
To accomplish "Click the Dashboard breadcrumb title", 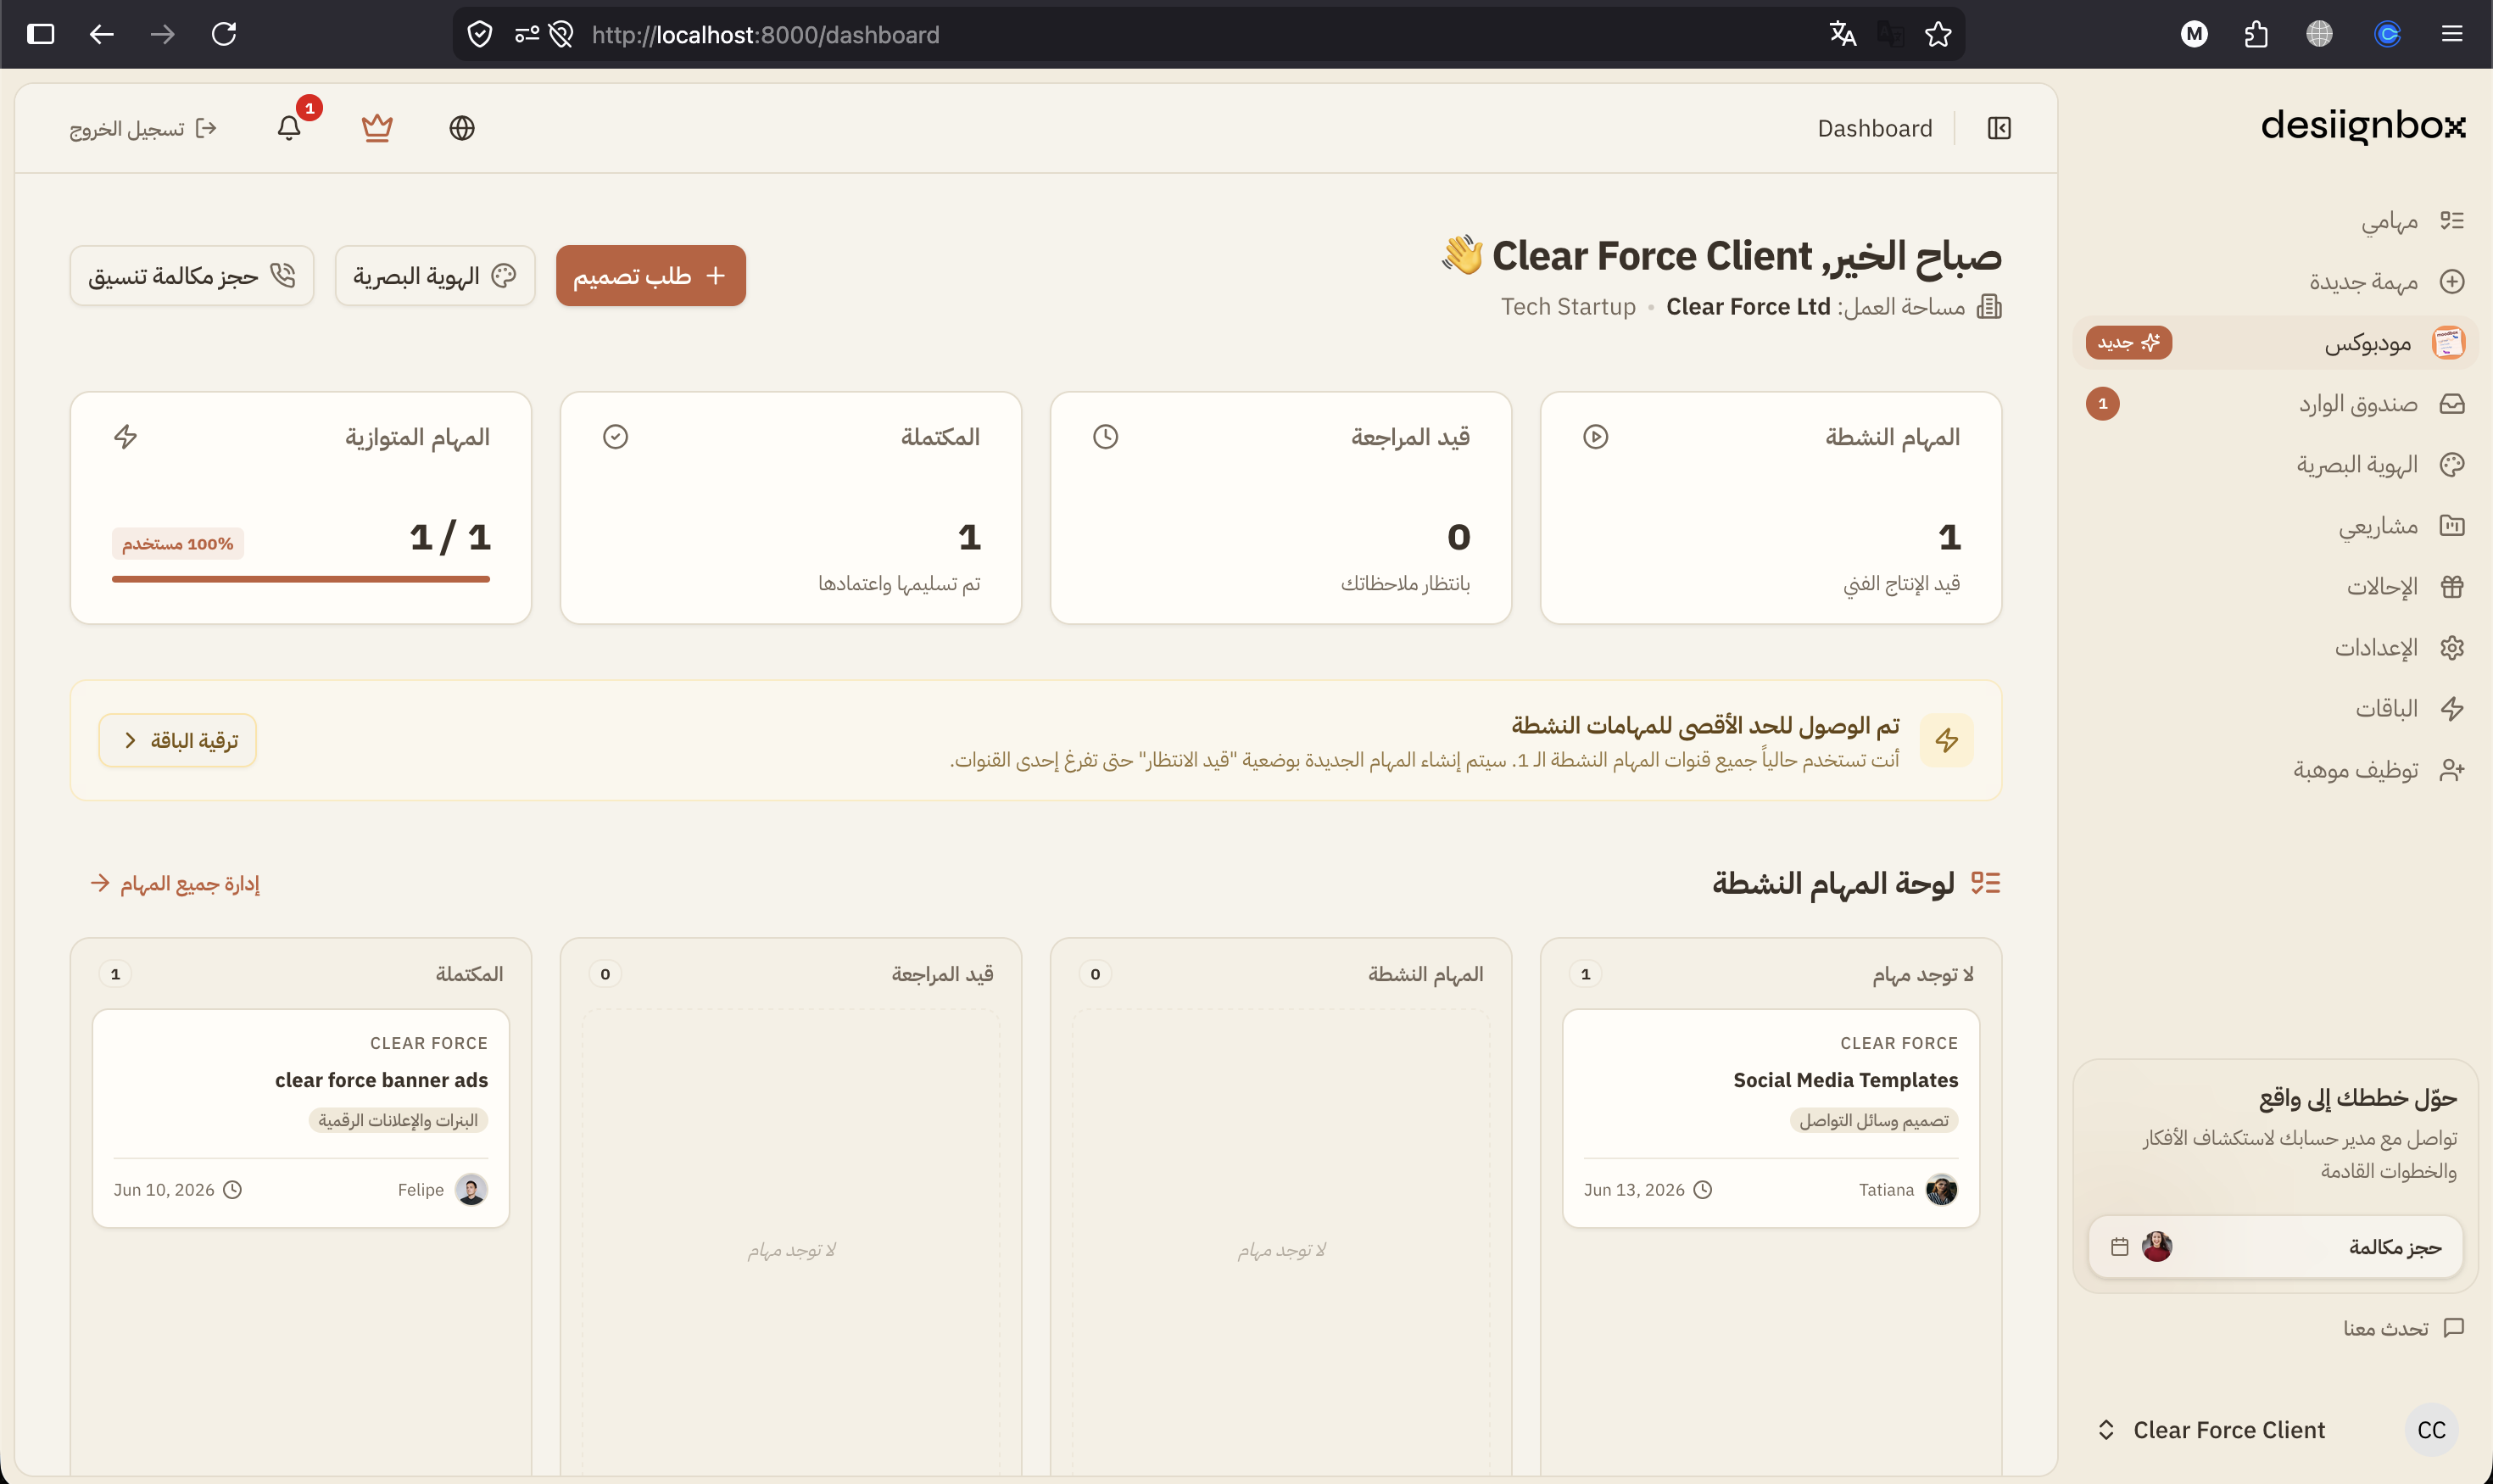I will point(1875,128).
